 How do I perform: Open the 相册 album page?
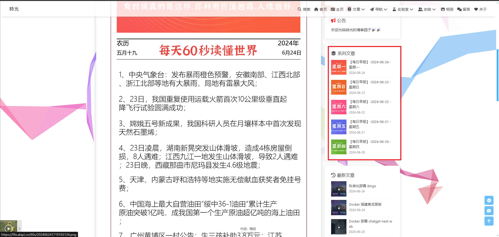pyautogui.click(x=447, y=9)
